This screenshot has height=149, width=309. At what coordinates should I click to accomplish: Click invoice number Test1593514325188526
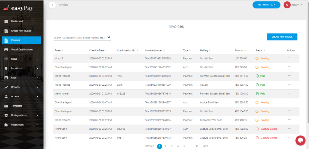coord(158,58)
